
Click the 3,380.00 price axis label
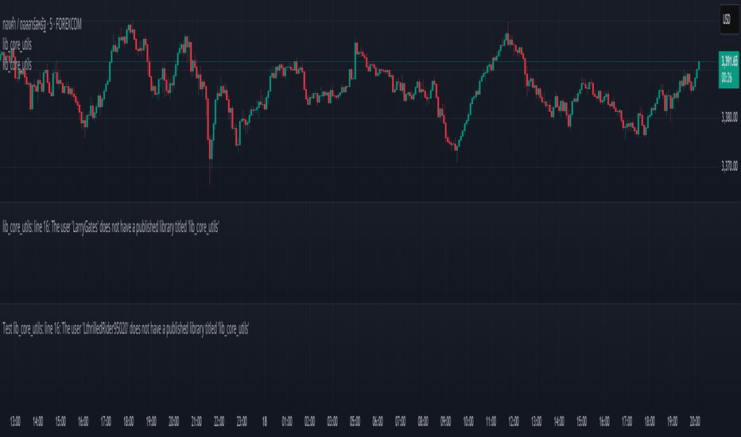tap(729, 117)
